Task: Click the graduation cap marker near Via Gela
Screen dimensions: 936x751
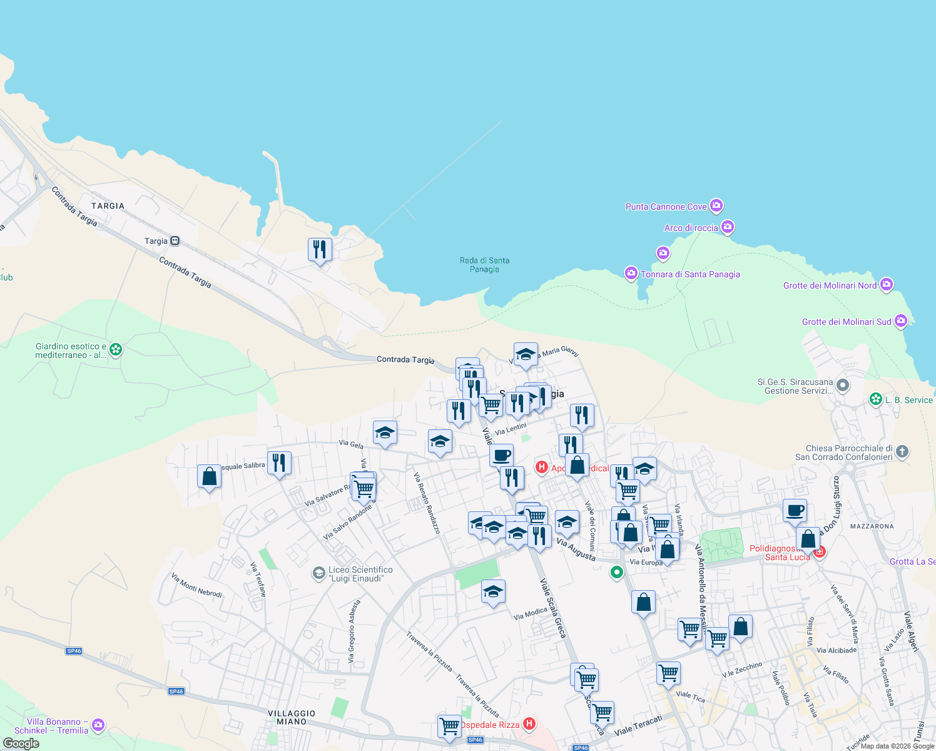Action: (385, 432)
